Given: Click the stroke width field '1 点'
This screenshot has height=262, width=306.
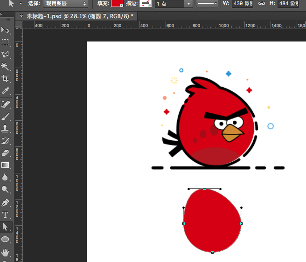Looking at the screenshot, I should pos(169,4).
